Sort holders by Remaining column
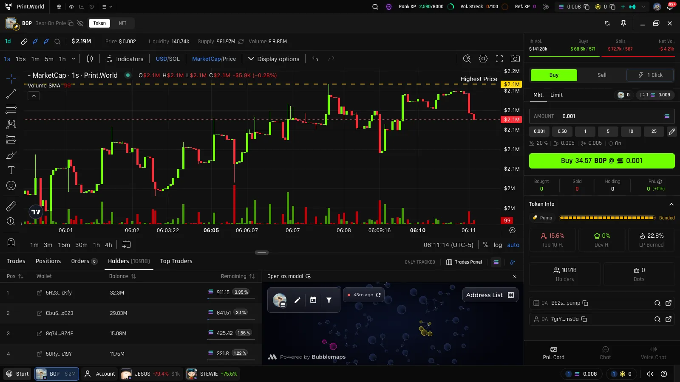The image size is (680, 382). coord(238,276)
